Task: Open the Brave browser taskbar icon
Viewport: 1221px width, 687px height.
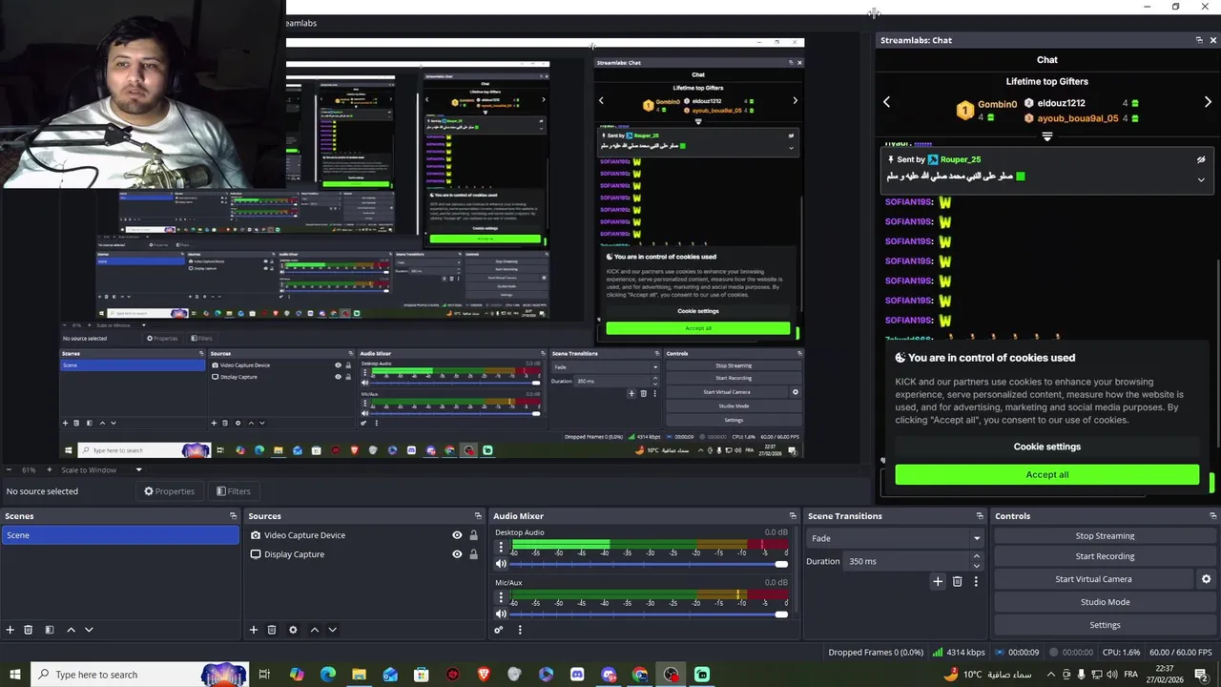Action: point(484,675)
